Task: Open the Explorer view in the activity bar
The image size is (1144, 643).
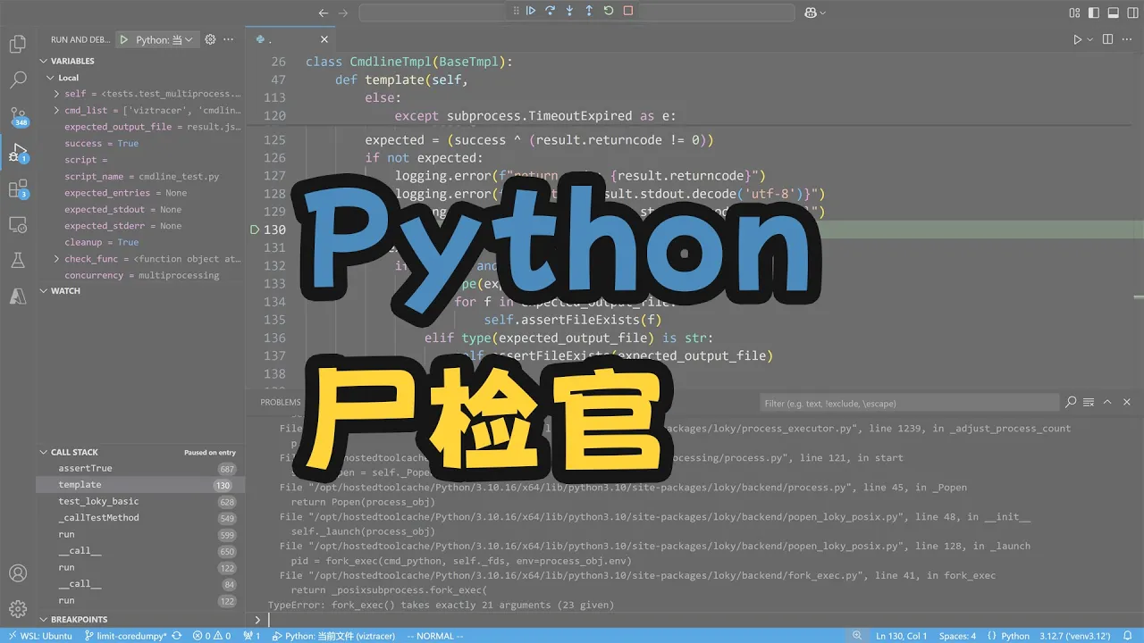Action: [x=17, y=43]
